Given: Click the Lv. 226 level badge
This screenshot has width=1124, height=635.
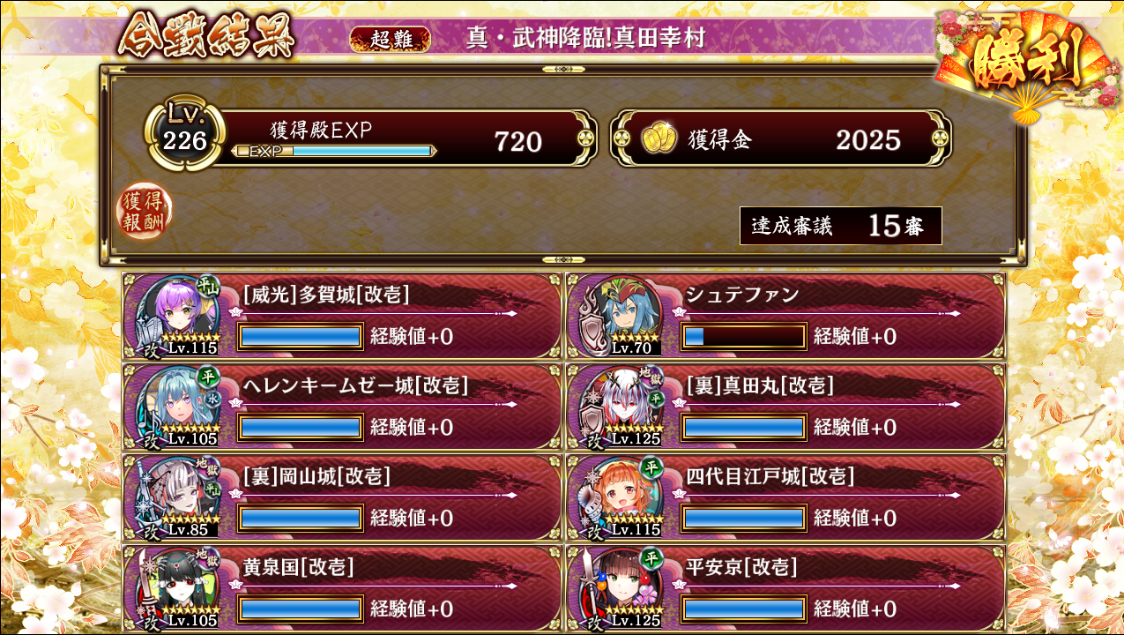Looking at the screenshot, I should pyautogui.click(x=184, y=135).
